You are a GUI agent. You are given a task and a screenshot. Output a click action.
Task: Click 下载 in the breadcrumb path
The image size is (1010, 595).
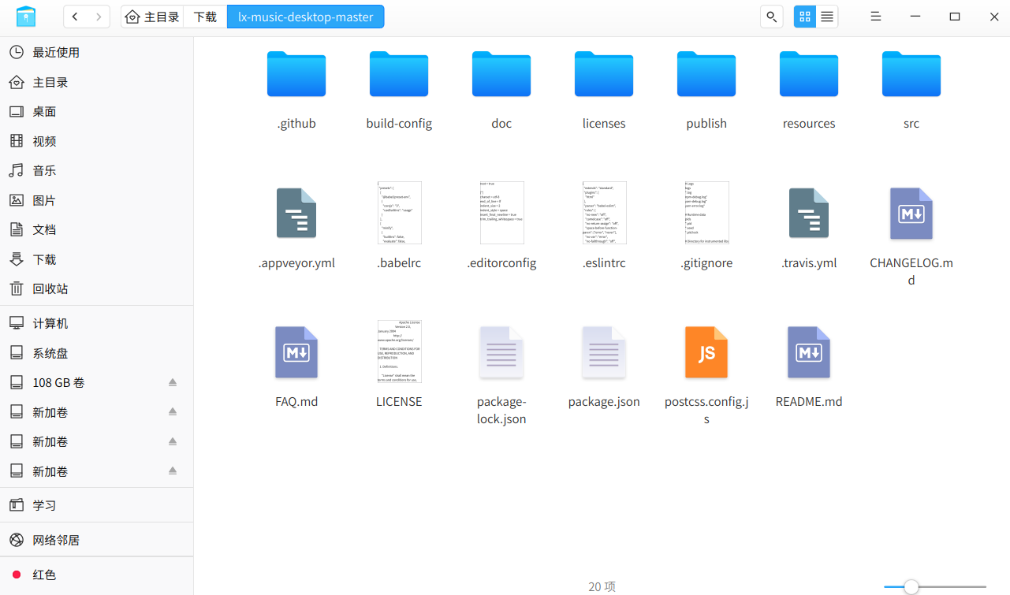[x=205, y=17]
